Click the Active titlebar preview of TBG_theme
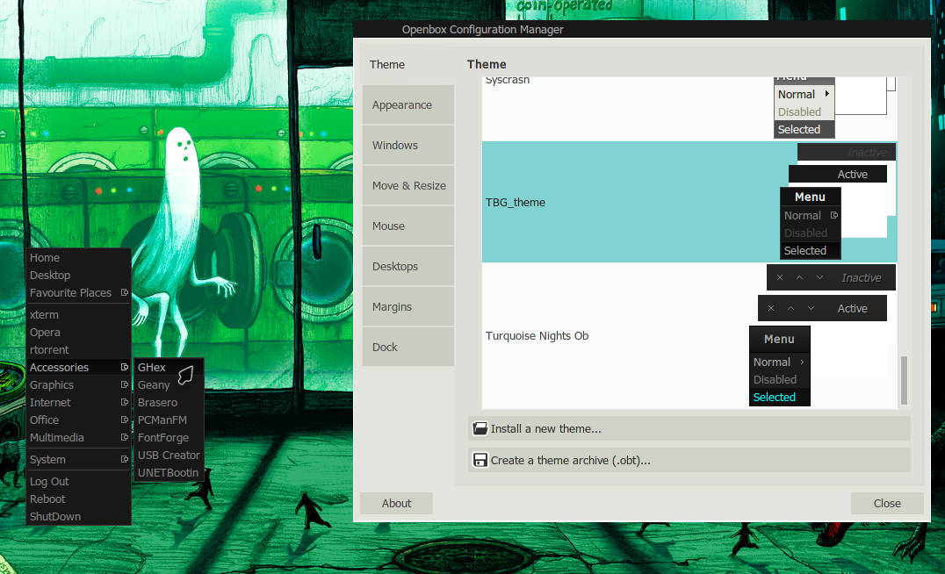This screenshot has height=574, width=945. (x=838, y=174)
